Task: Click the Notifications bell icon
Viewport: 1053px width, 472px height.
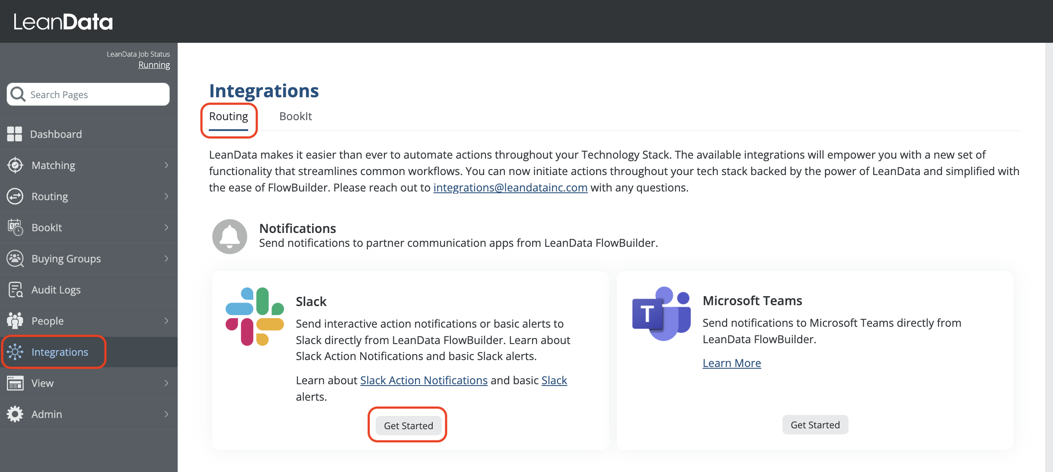Action: point(230,236)
